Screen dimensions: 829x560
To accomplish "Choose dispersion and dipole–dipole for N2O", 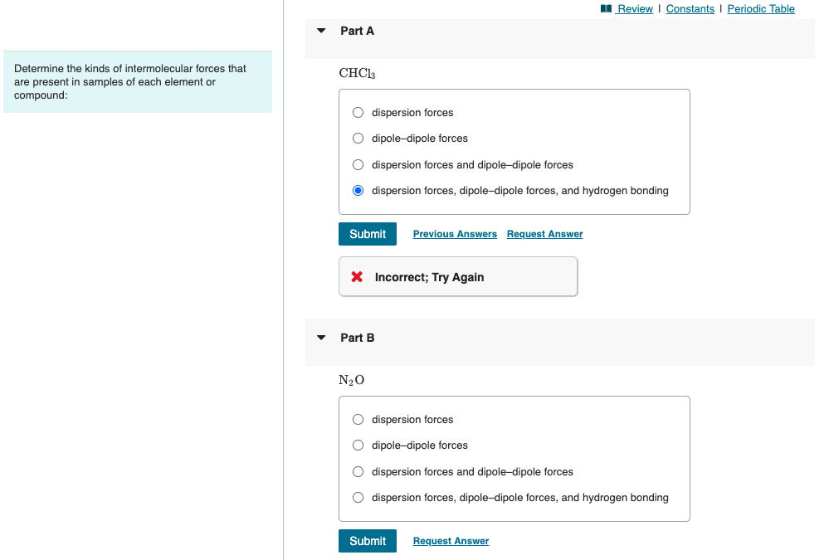I will [358, 472].
